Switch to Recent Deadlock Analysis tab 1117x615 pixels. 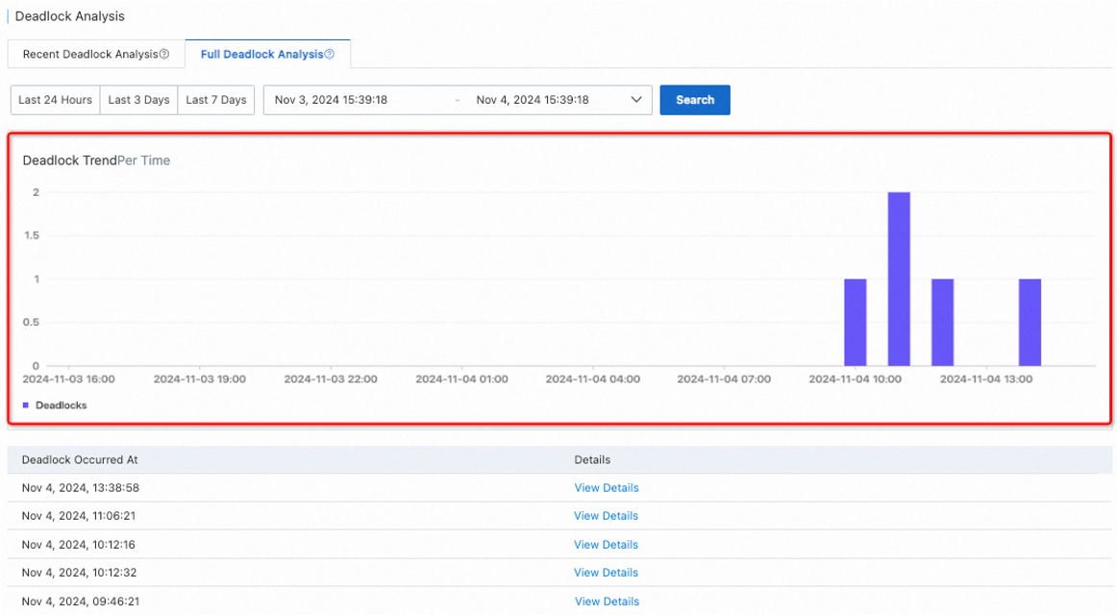(96, 54)
